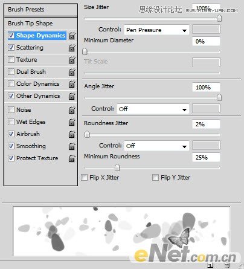Select the Shape Dynamics label
The image size is (244, 269).
click(x=41, y=36)
